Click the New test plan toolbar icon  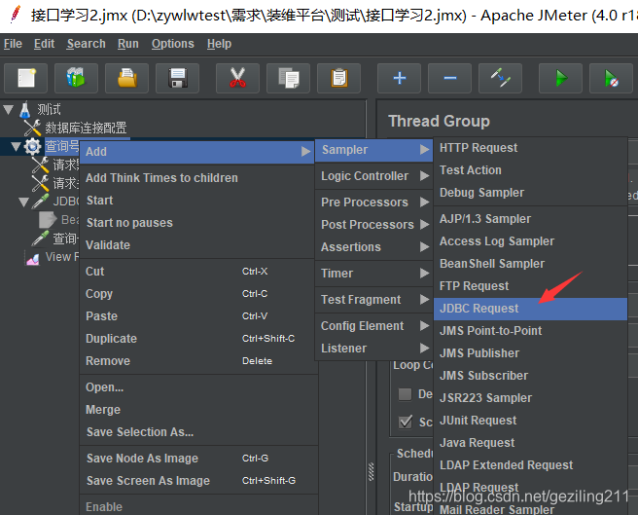click(x=26, y=78)
